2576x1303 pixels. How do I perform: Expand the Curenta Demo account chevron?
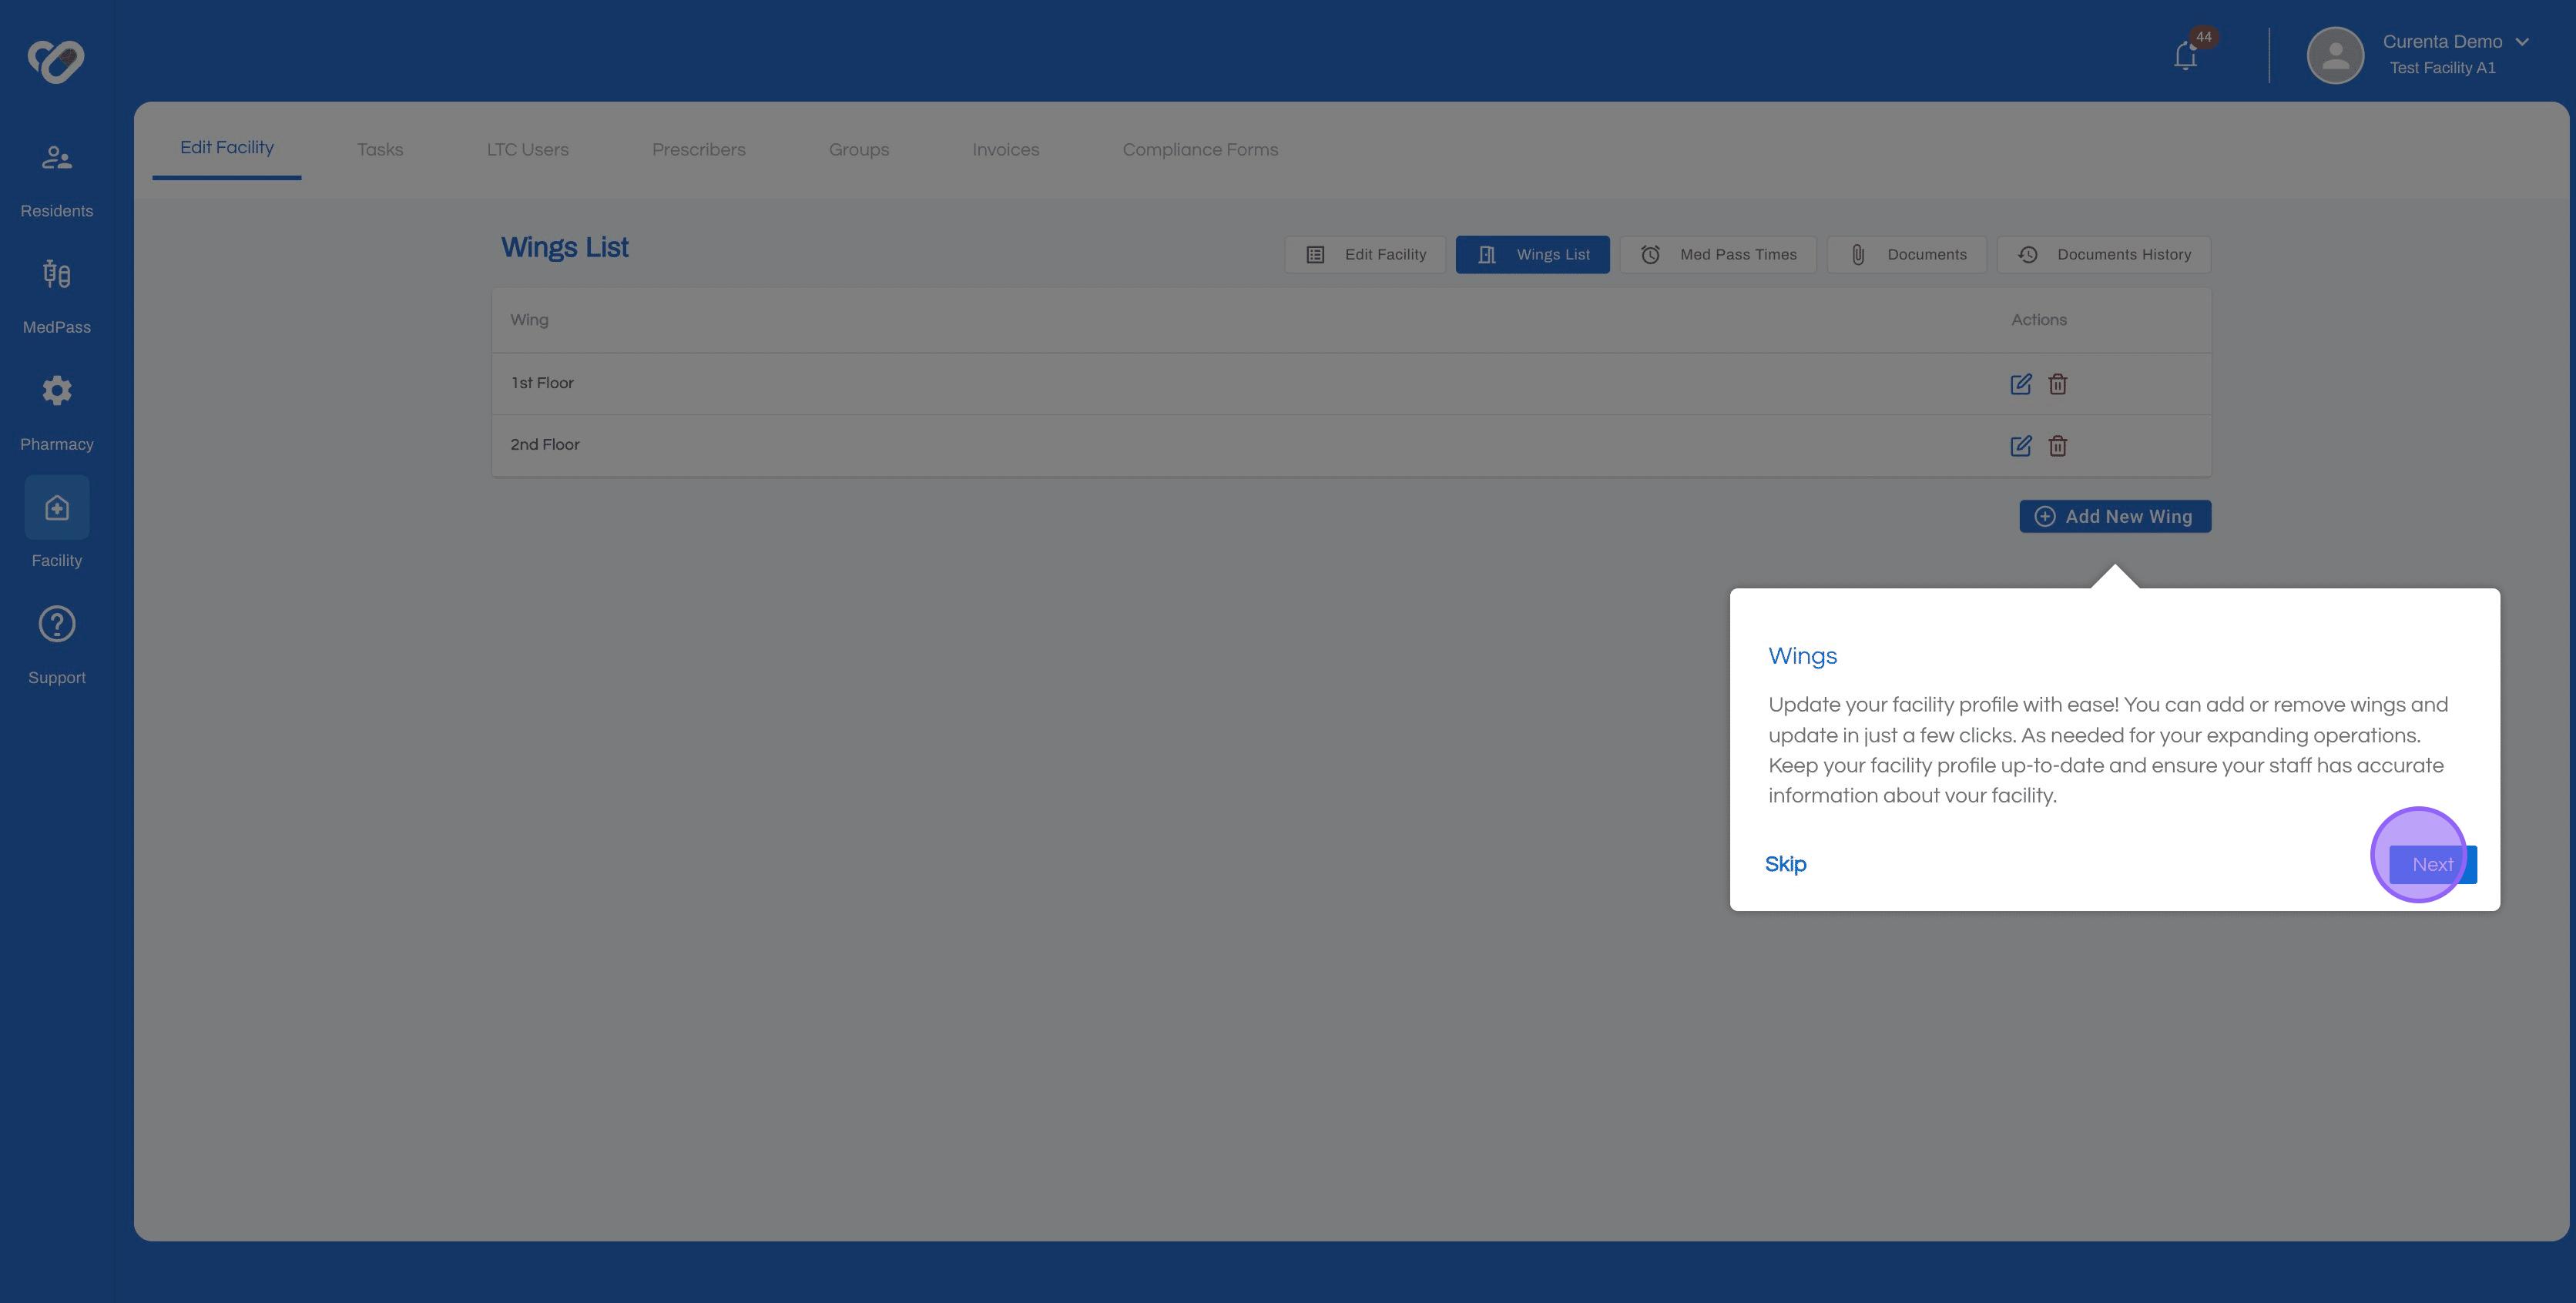[x=2521, y=42]
